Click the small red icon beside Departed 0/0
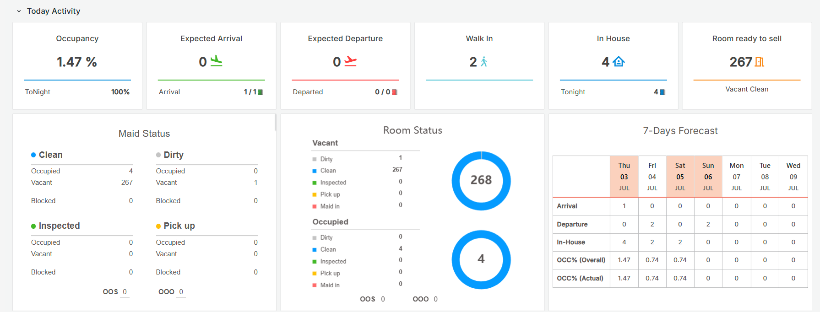Screen dimensions: 820x312 point(395,92)
